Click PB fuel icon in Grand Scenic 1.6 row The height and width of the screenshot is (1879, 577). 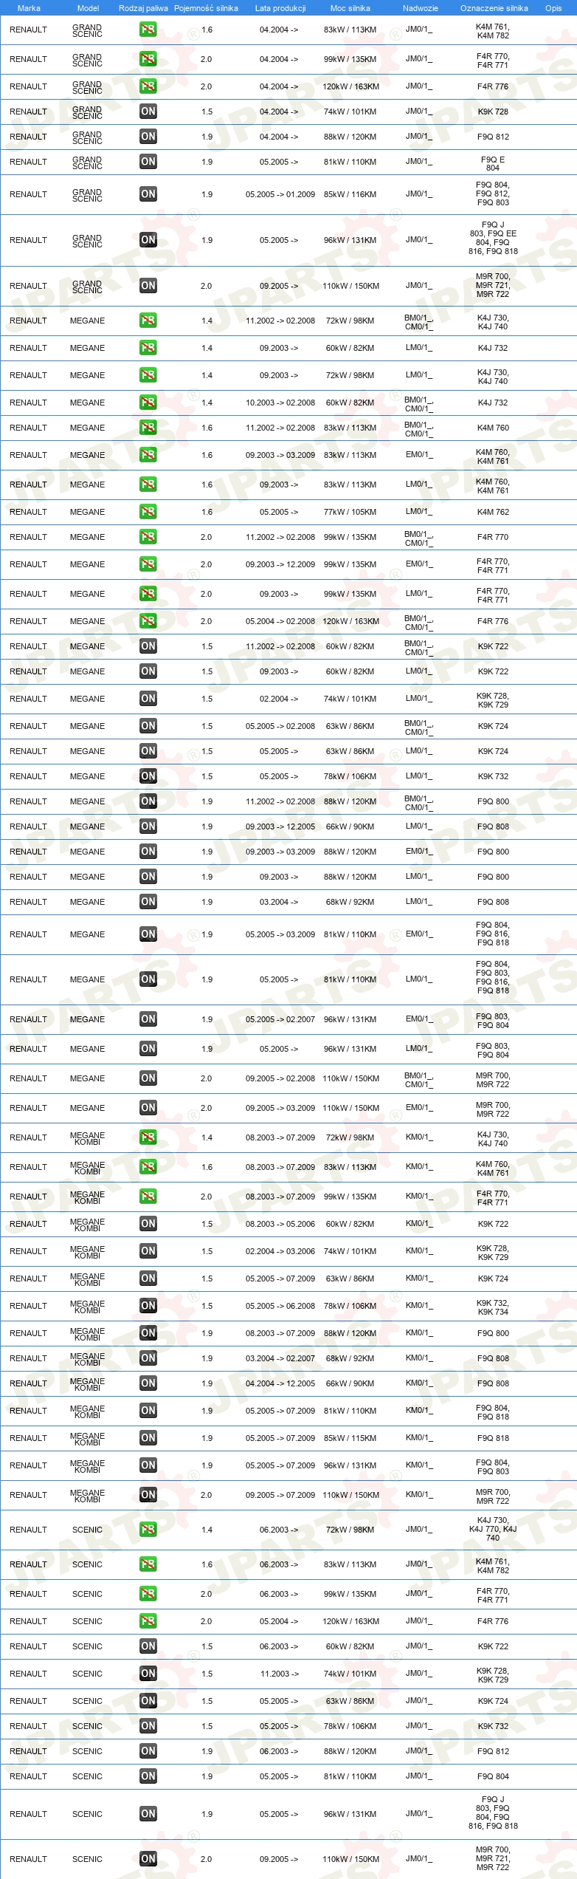[x=148, y=30]
